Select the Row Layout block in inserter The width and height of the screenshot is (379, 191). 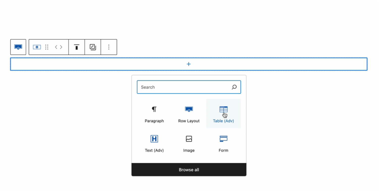tap(189, 109)
